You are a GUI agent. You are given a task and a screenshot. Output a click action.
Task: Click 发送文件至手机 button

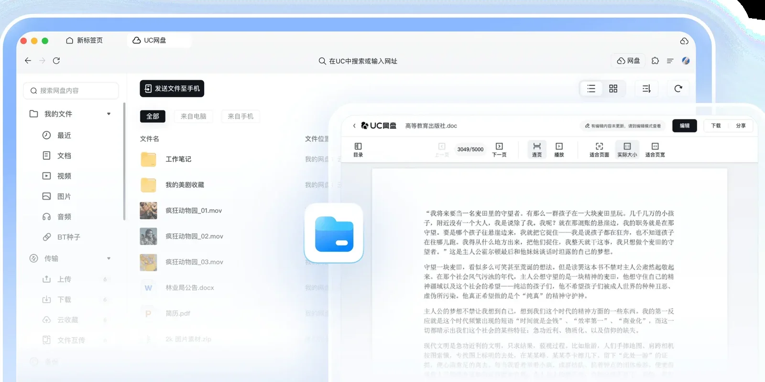click(172, 88)
